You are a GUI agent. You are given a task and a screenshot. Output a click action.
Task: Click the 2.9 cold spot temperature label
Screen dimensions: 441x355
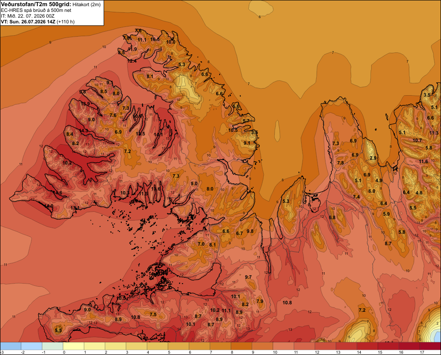point(373,158)
